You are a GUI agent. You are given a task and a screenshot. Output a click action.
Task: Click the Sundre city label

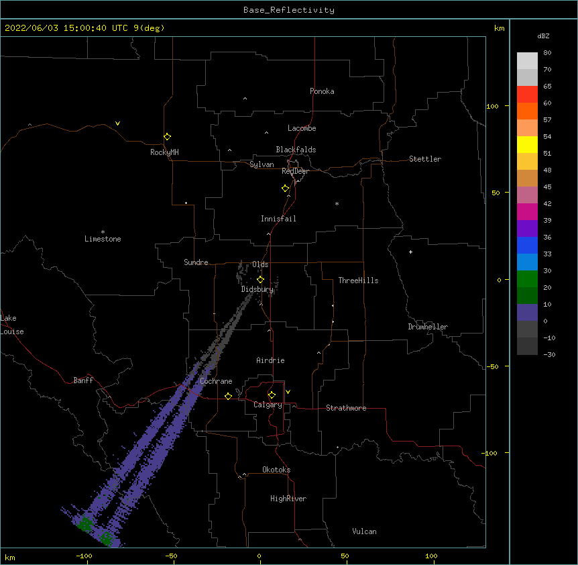196,262
